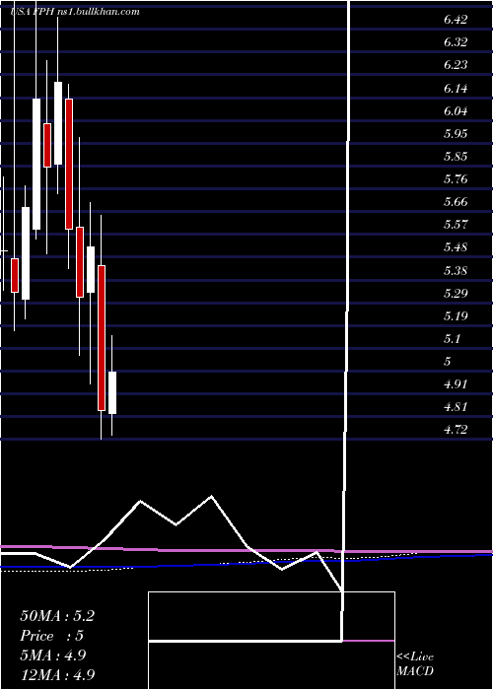The width and height of the screenshot is (493, 690).
Task: Click the 6.42 price axis label
Action: coord(456,20)
